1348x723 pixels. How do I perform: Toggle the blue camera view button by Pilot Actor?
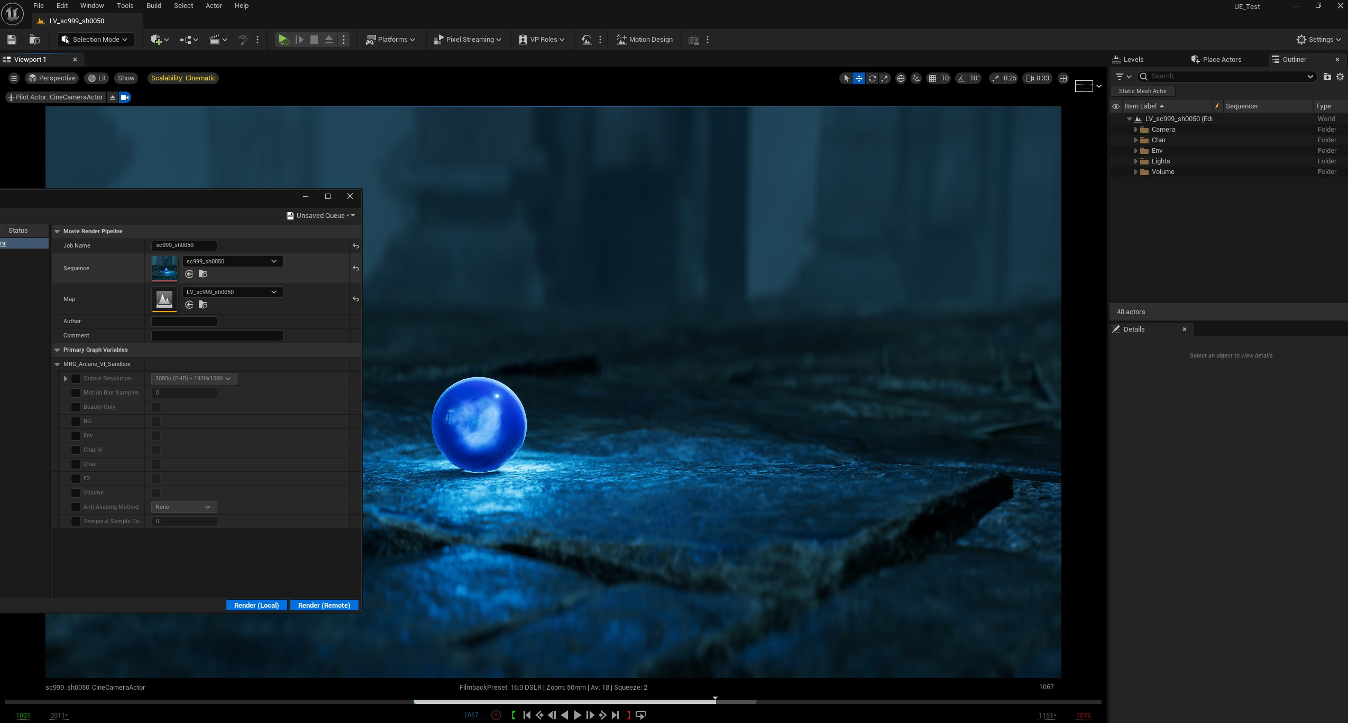125,97
